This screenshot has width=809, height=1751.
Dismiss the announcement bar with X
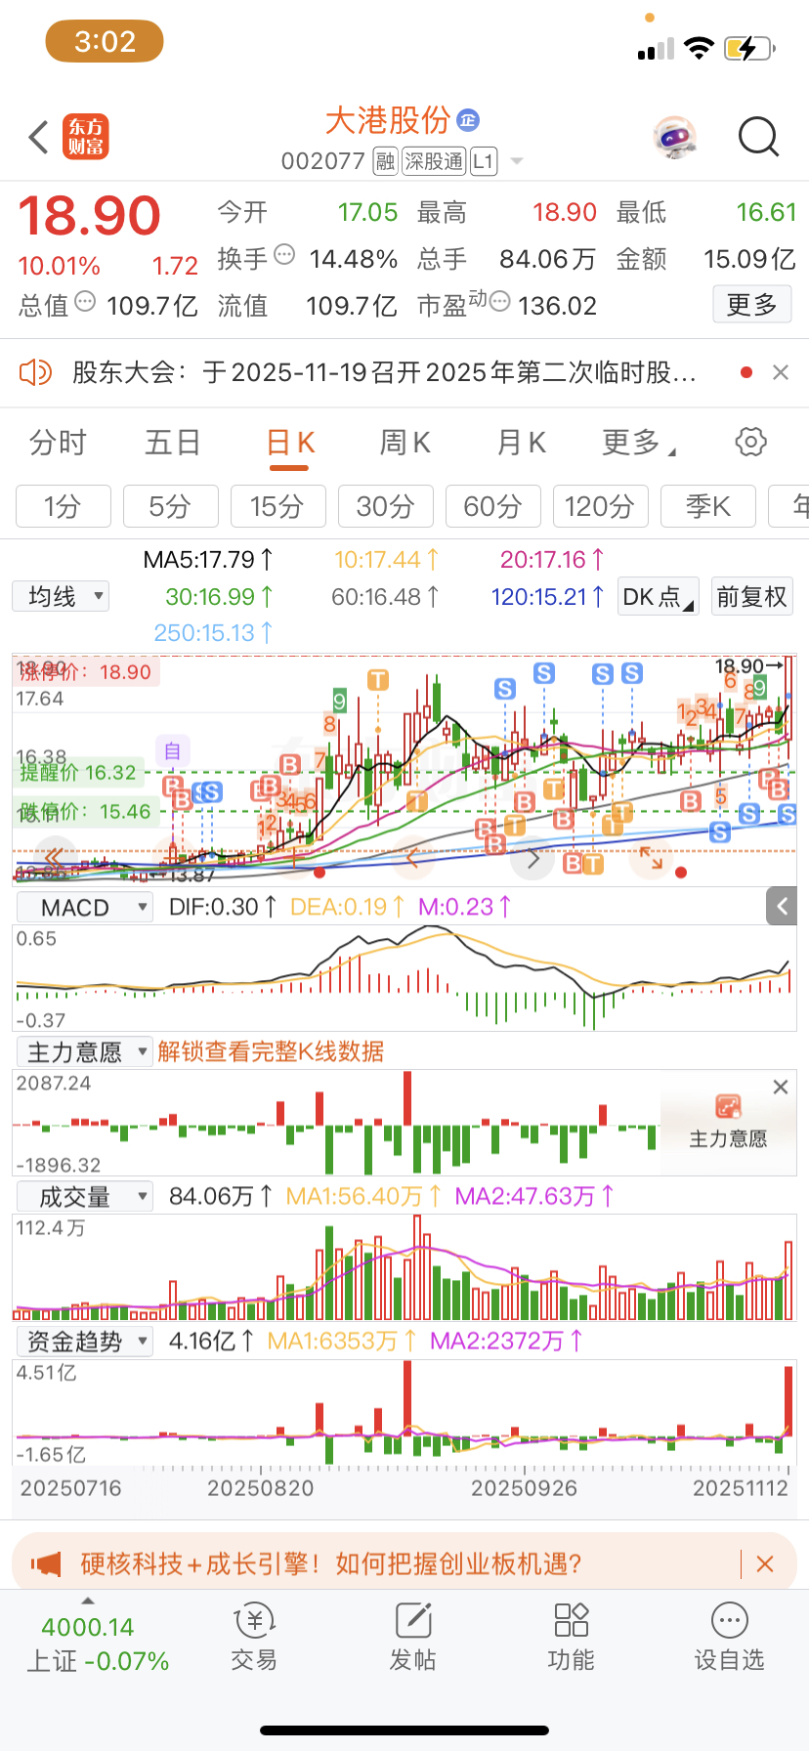(781, 372)
